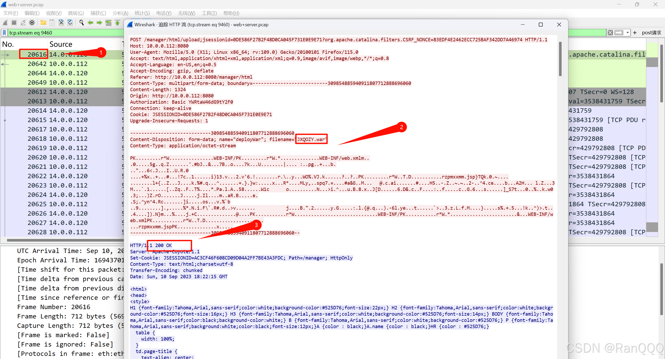This screenshot has width=665, height=359.
Task: Click the HTTP stream dialog vertical scrollbar
Action: click(x=560, y=59)
